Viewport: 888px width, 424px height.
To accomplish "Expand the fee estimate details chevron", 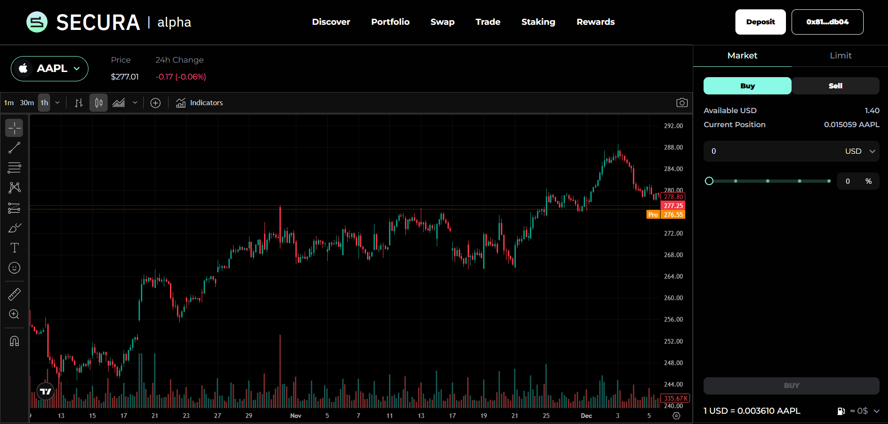I will pos(877,411).
